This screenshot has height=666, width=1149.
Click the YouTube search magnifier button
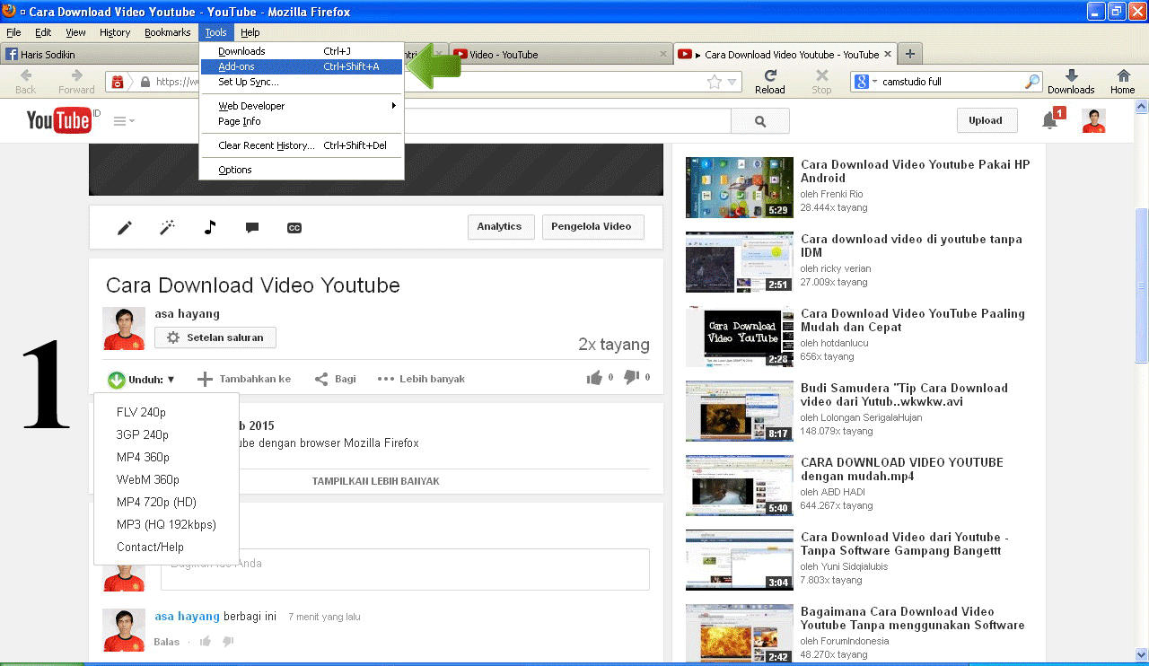tap(760, 121)
